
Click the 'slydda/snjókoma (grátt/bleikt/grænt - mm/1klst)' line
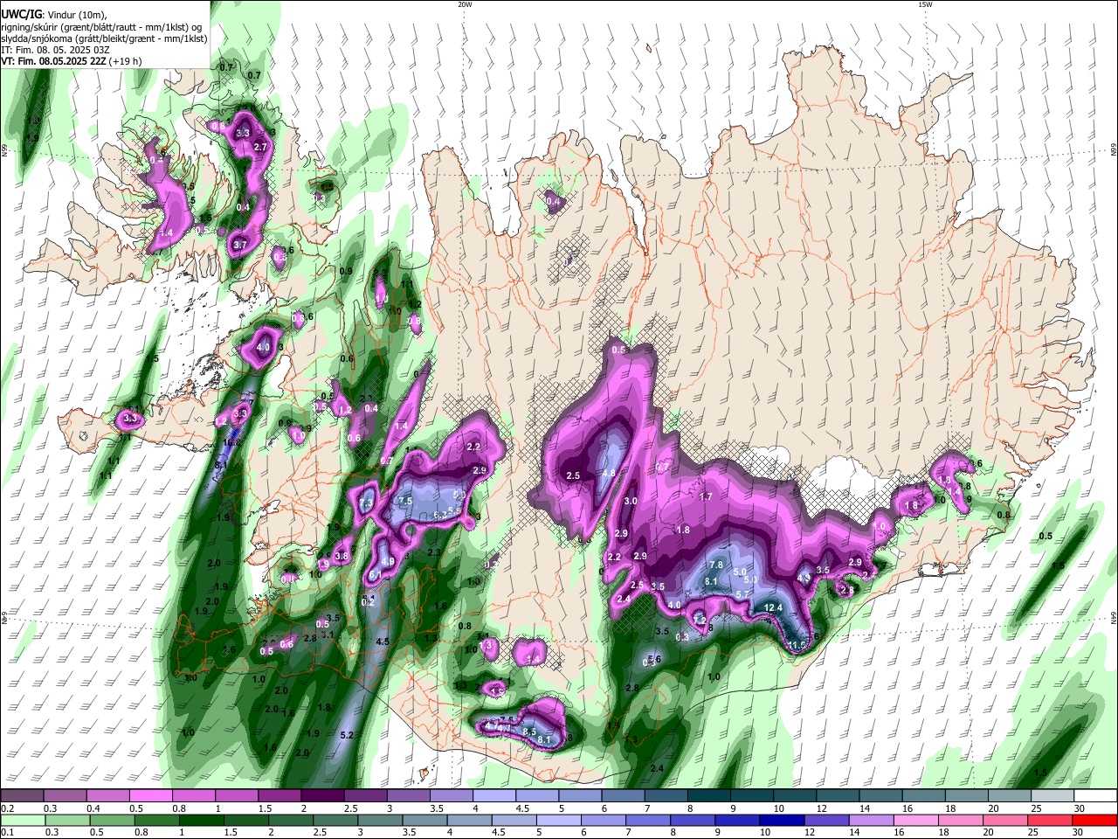[104, 38]
